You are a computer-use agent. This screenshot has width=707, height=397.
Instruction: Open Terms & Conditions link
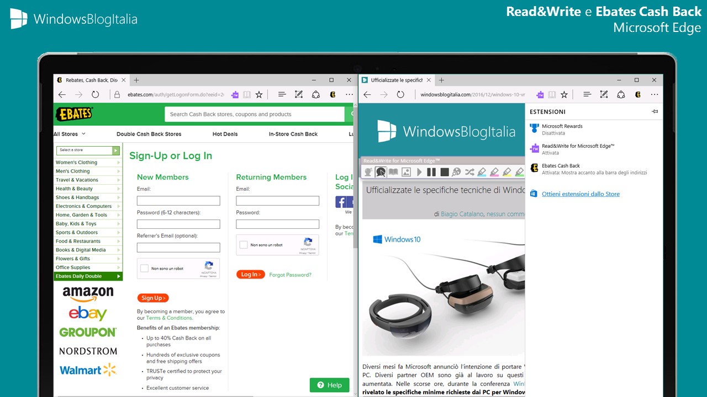click(x=169, y=318)
